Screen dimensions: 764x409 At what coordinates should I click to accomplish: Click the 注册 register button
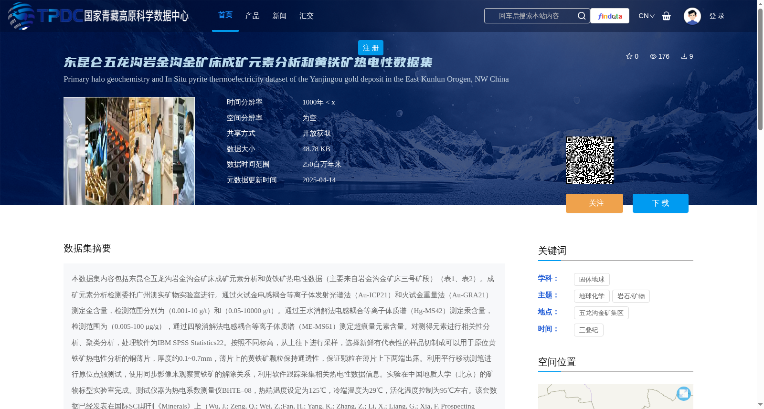(x=371, y=48)
